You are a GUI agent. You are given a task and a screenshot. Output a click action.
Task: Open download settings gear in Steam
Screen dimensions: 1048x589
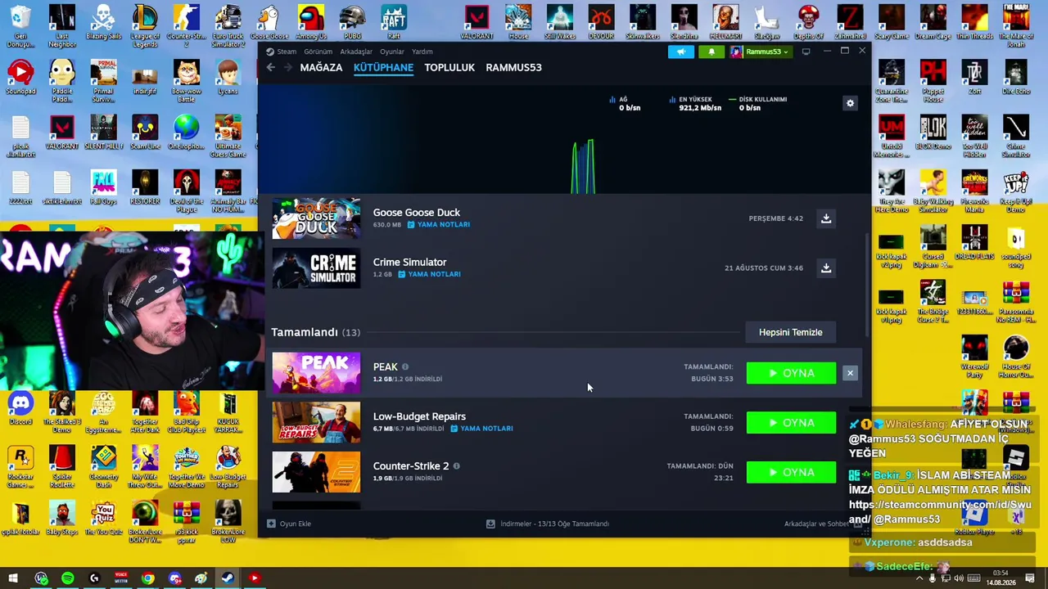[850, 103]
